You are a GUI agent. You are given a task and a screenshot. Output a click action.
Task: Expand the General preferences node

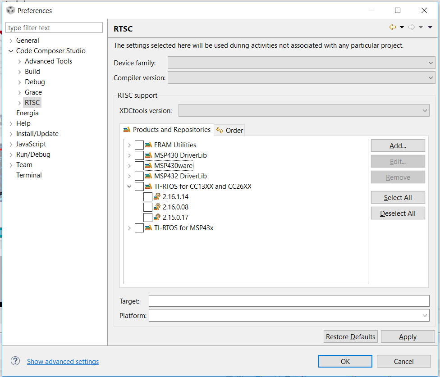(11, 41)
